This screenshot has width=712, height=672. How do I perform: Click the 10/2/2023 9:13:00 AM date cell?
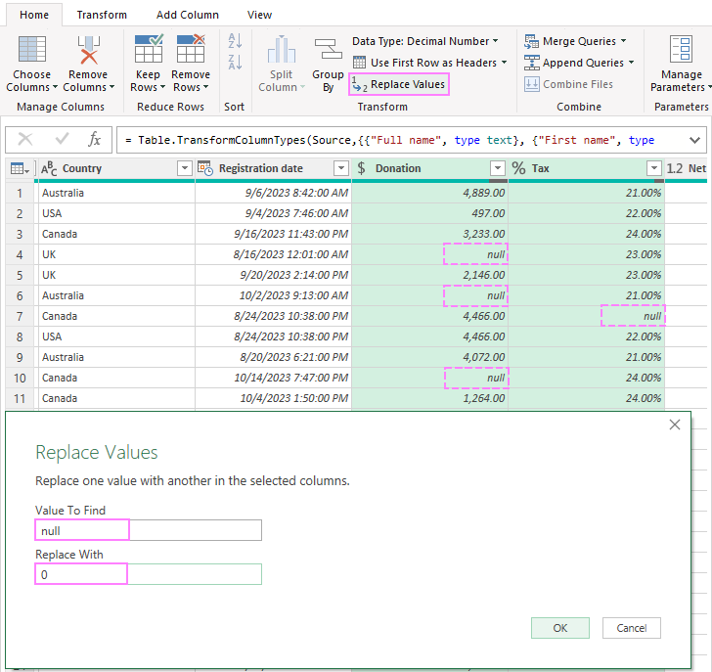click(x=273, y=295)
